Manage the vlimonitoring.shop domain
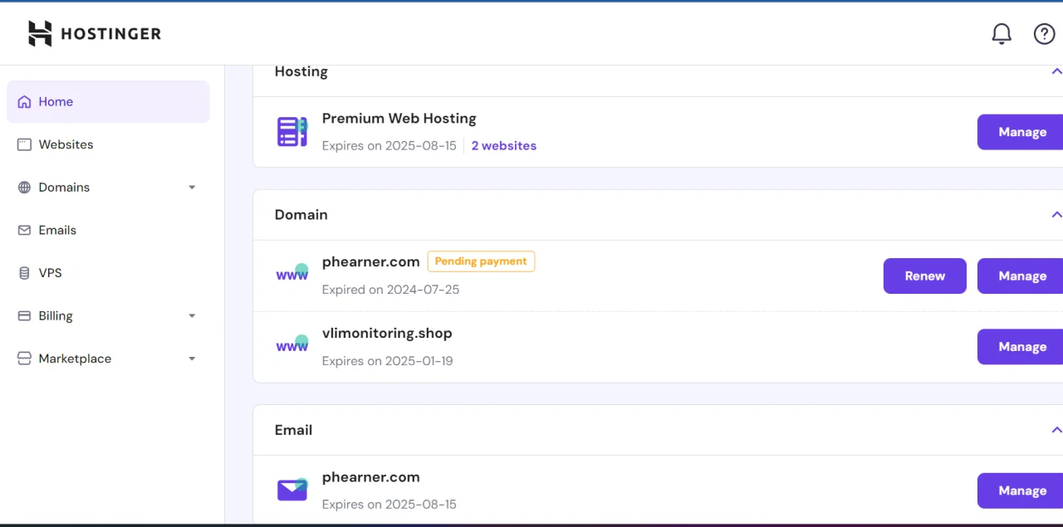 coord(1021,346)
